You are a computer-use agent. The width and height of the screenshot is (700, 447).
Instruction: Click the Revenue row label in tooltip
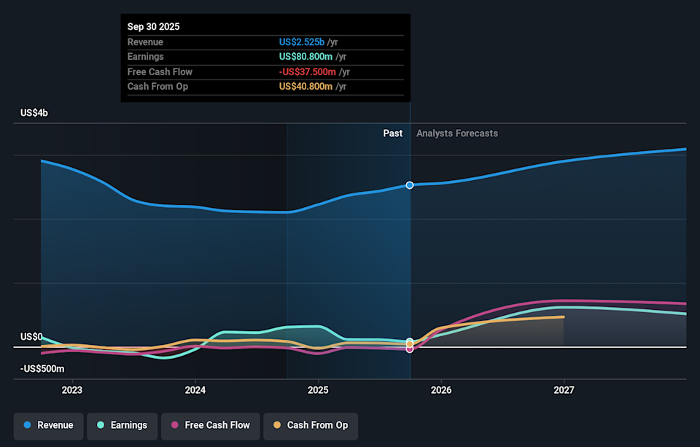tap(145, 42)
